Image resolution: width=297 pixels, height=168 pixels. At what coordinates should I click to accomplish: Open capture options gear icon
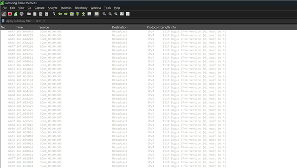pyautogui.click(x=22, y=14)
